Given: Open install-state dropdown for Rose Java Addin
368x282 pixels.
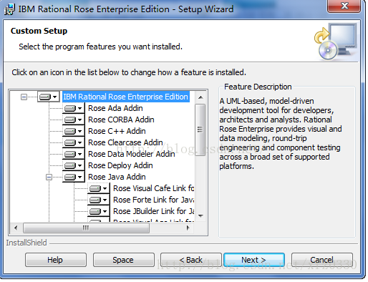Looking at the screenshot, I should point(74,177).
